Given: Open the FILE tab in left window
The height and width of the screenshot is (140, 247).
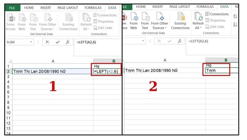Looking at the screenshot, I should pyautogui.click(x=12, y=8).
